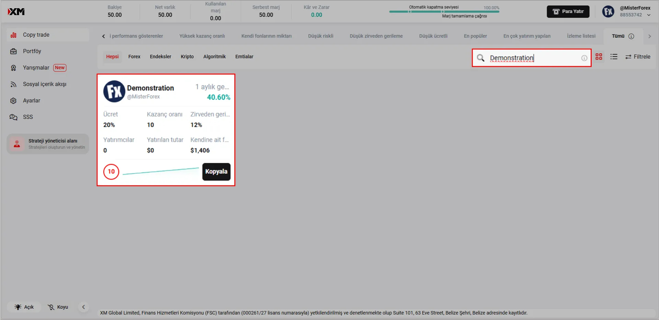Open Strateji yöneticisi alanı
The width and height of the screenshot is (659, 320).
coord(48,144)
